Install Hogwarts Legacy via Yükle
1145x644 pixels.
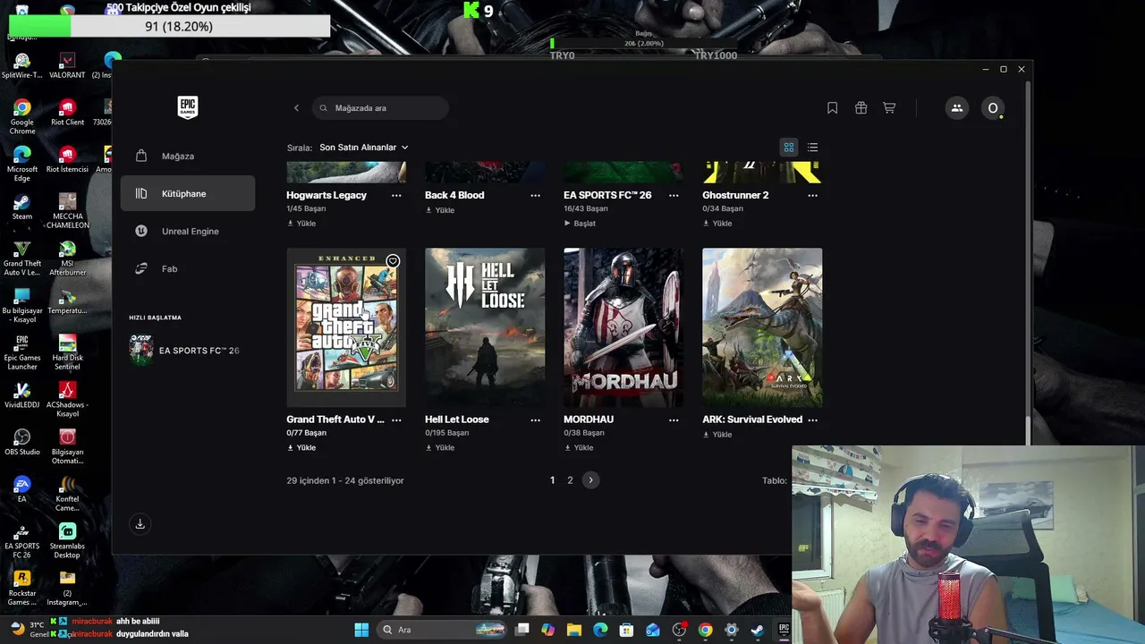point(301,224)
